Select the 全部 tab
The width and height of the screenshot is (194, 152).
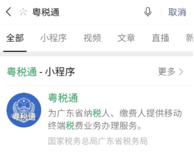(x=15, y=38)
